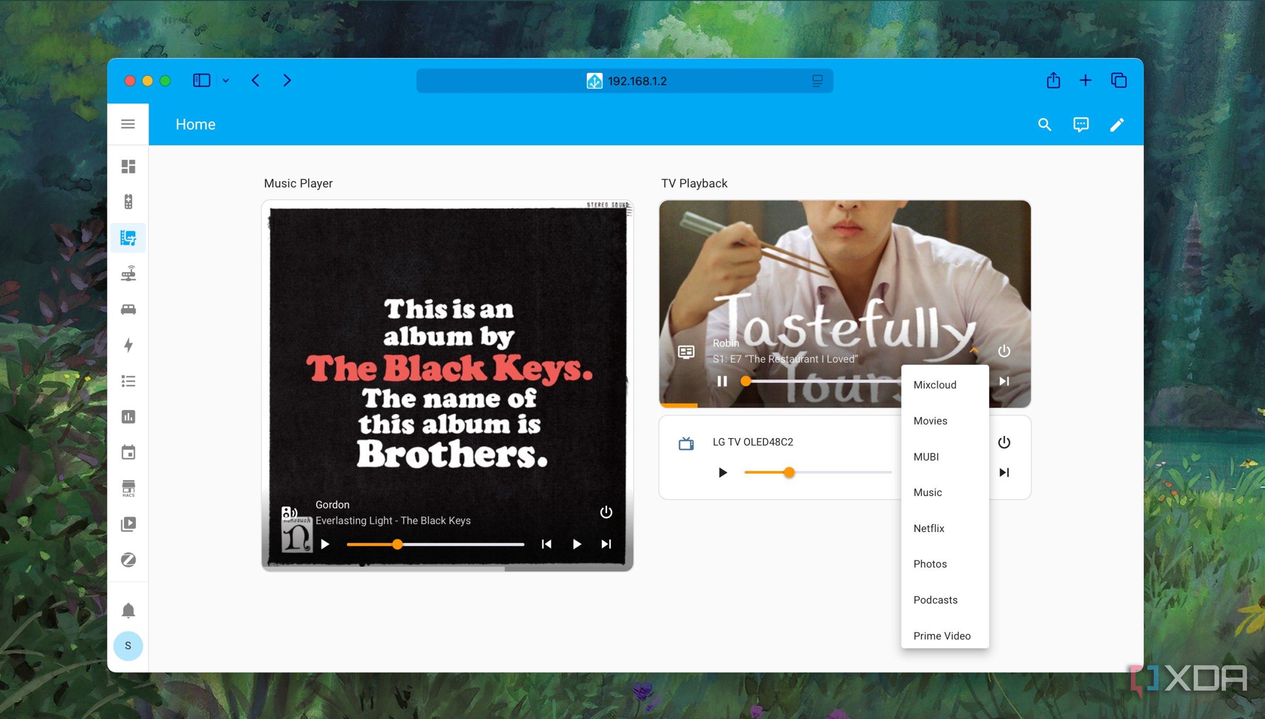This screenshot has width=1265, height=719.
Task: Collapse the source list chevron on Robin card
Action: coord(973,351)
